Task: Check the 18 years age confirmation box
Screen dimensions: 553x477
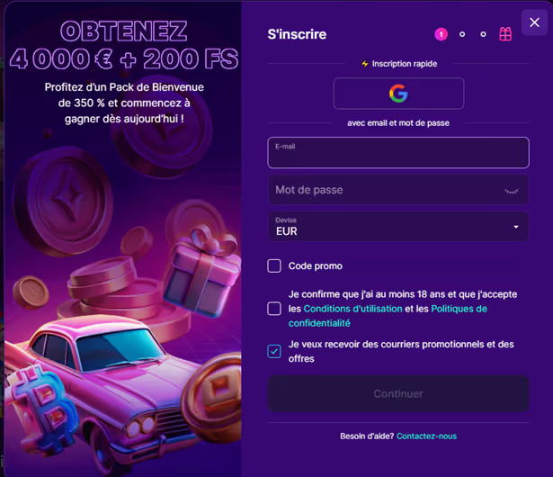Action: [x=274, y=309]
